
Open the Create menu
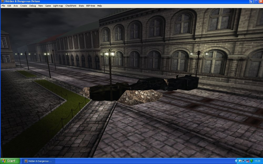(x=23, y=6)
